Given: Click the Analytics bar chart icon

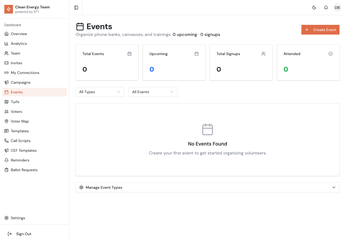Looking at the screenshot, I should coord(6,43).
